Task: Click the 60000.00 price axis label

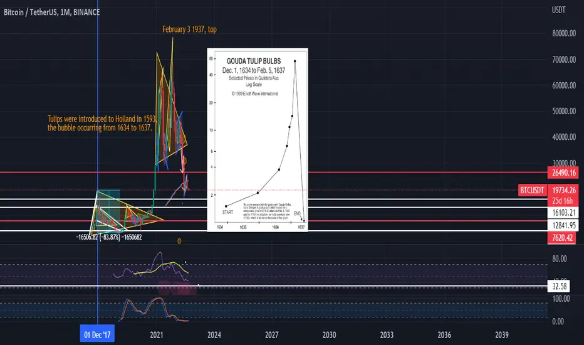Action: click(x=564, y=85)
